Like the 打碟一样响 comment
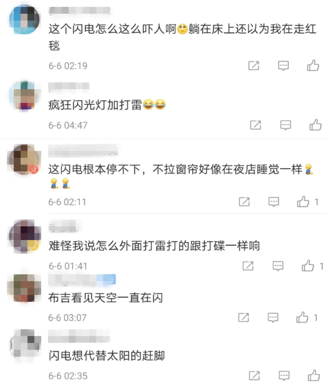The height and width of the screenshot is (390, 327). pos(308,266)
